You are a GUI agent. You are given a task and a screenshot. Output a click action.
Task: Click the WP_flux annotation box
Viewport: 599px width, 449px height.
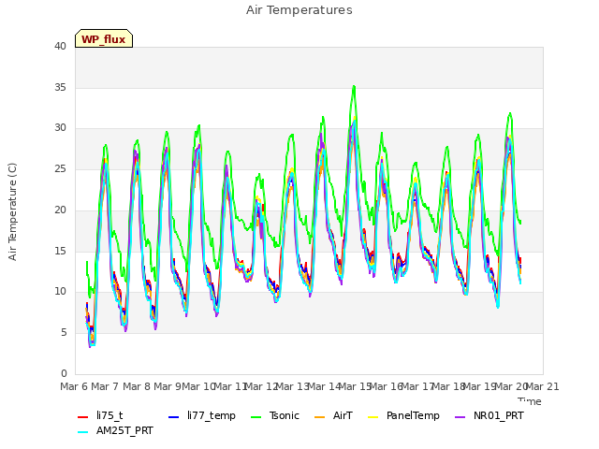104,38
